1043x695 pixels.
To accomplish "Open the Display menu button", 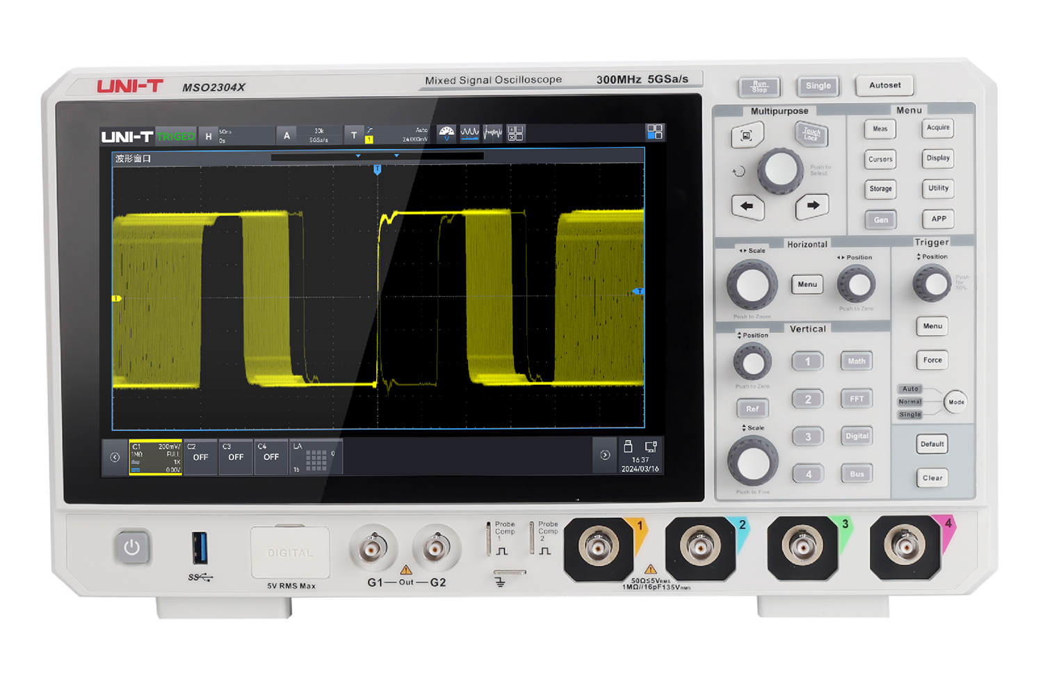I will tap(938, 158).
